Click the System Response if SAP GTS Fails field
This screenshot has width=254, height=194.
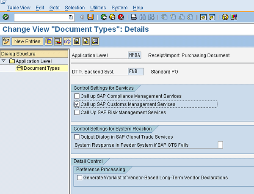[x=220, y=145]
